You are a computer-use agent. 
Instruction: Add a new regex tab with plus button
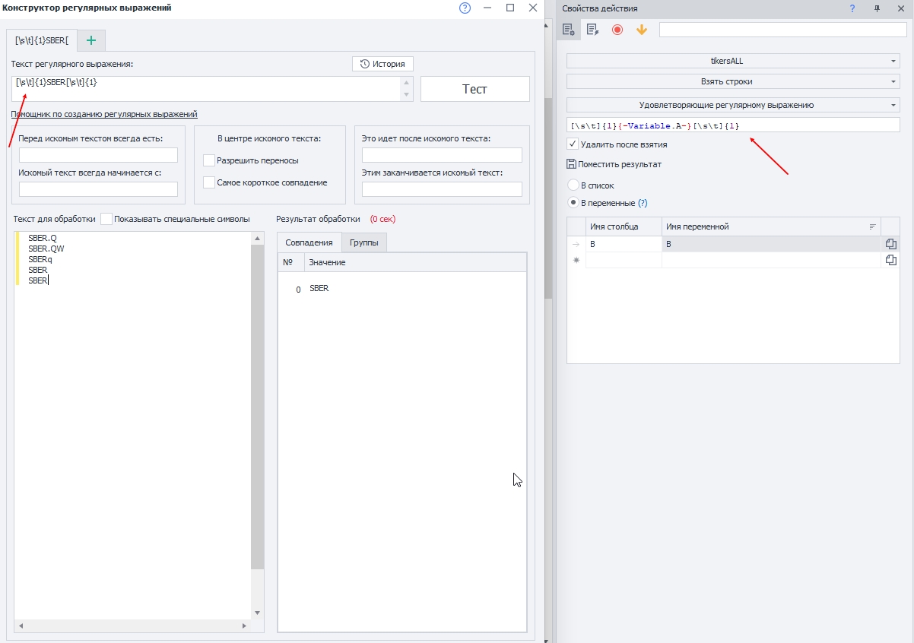click(91, 40)
